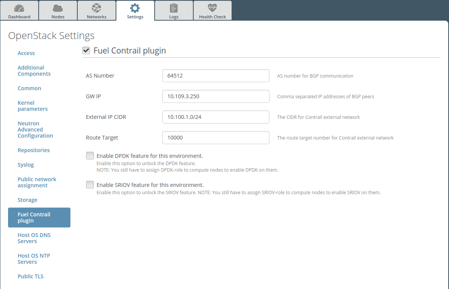Click the Nodes cloud icon
449x289 pixels.
coord(58,8)
